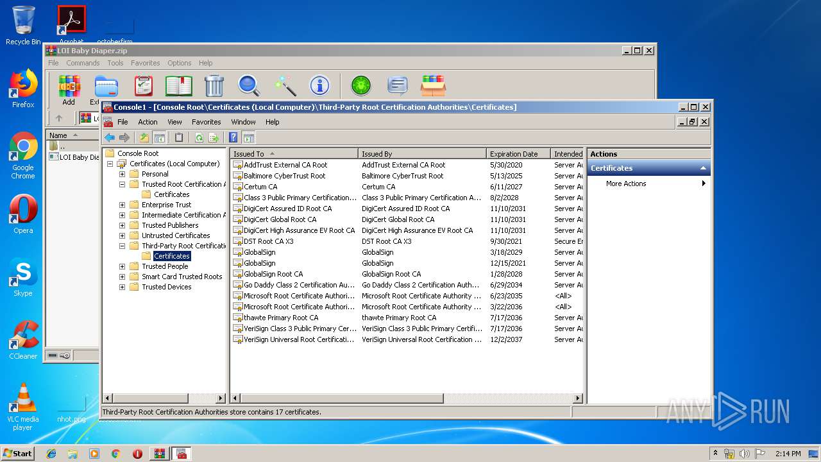
Task: Toggle Show/Hide Console Tree toolbar button
Action: [x=160, y=138]
